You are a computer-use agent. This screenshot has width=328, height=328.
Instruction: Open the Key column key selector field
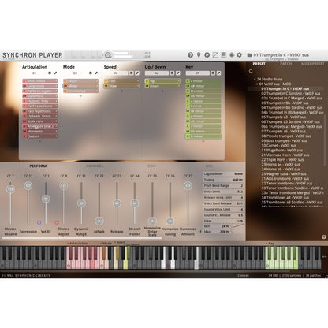pos(198,73)
